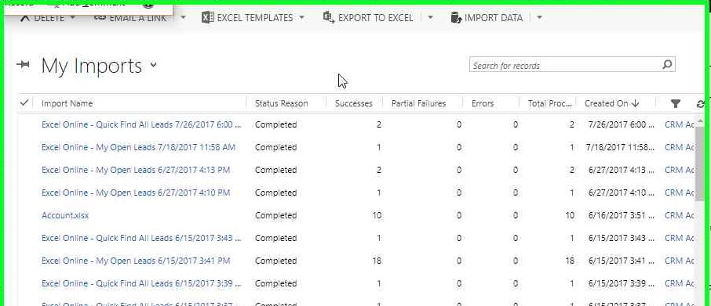Click the Delete X icon
Viewport: 711px width, 306px height.
point(25,18)
